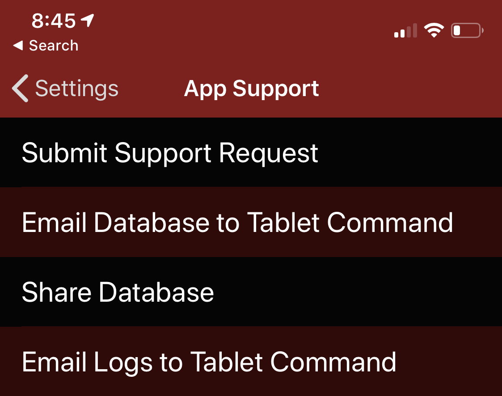Tap the App Support title
The image size is (502, 396).
[x=251, y=88]
